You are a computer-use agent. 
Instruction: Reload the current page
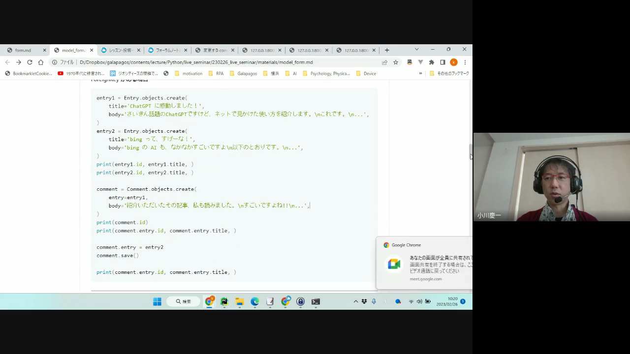[30, 62]
